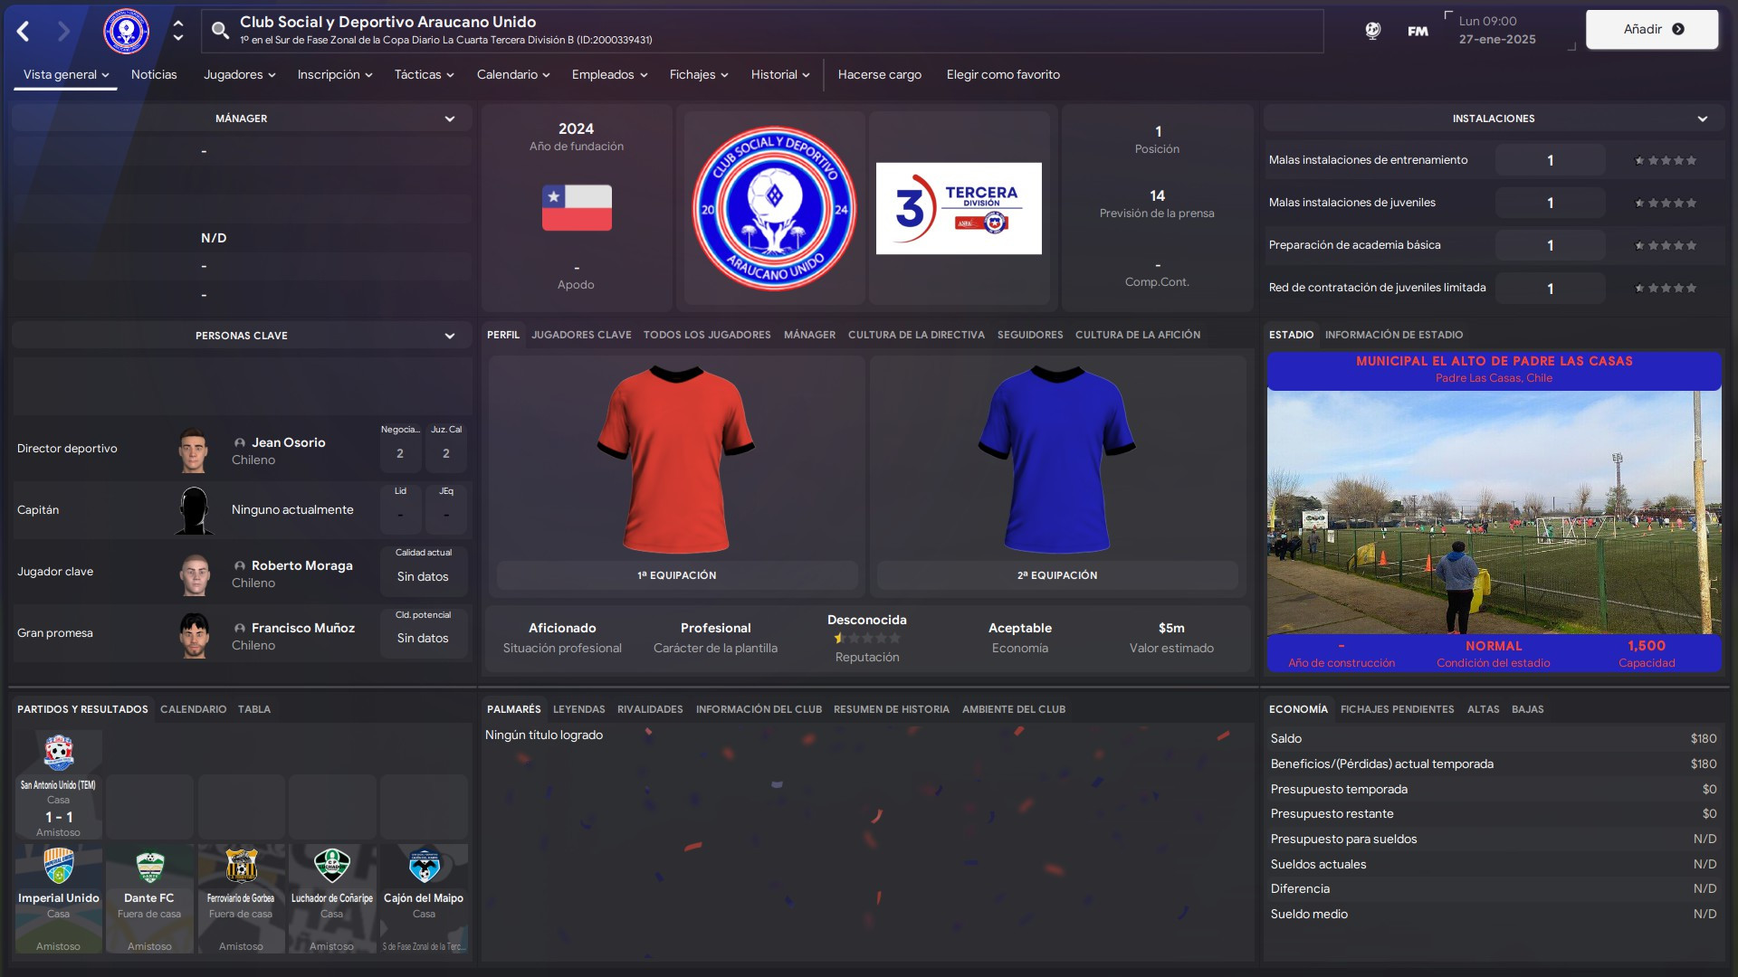Open the Jugadores clave tab

click(x=581, y=335)
